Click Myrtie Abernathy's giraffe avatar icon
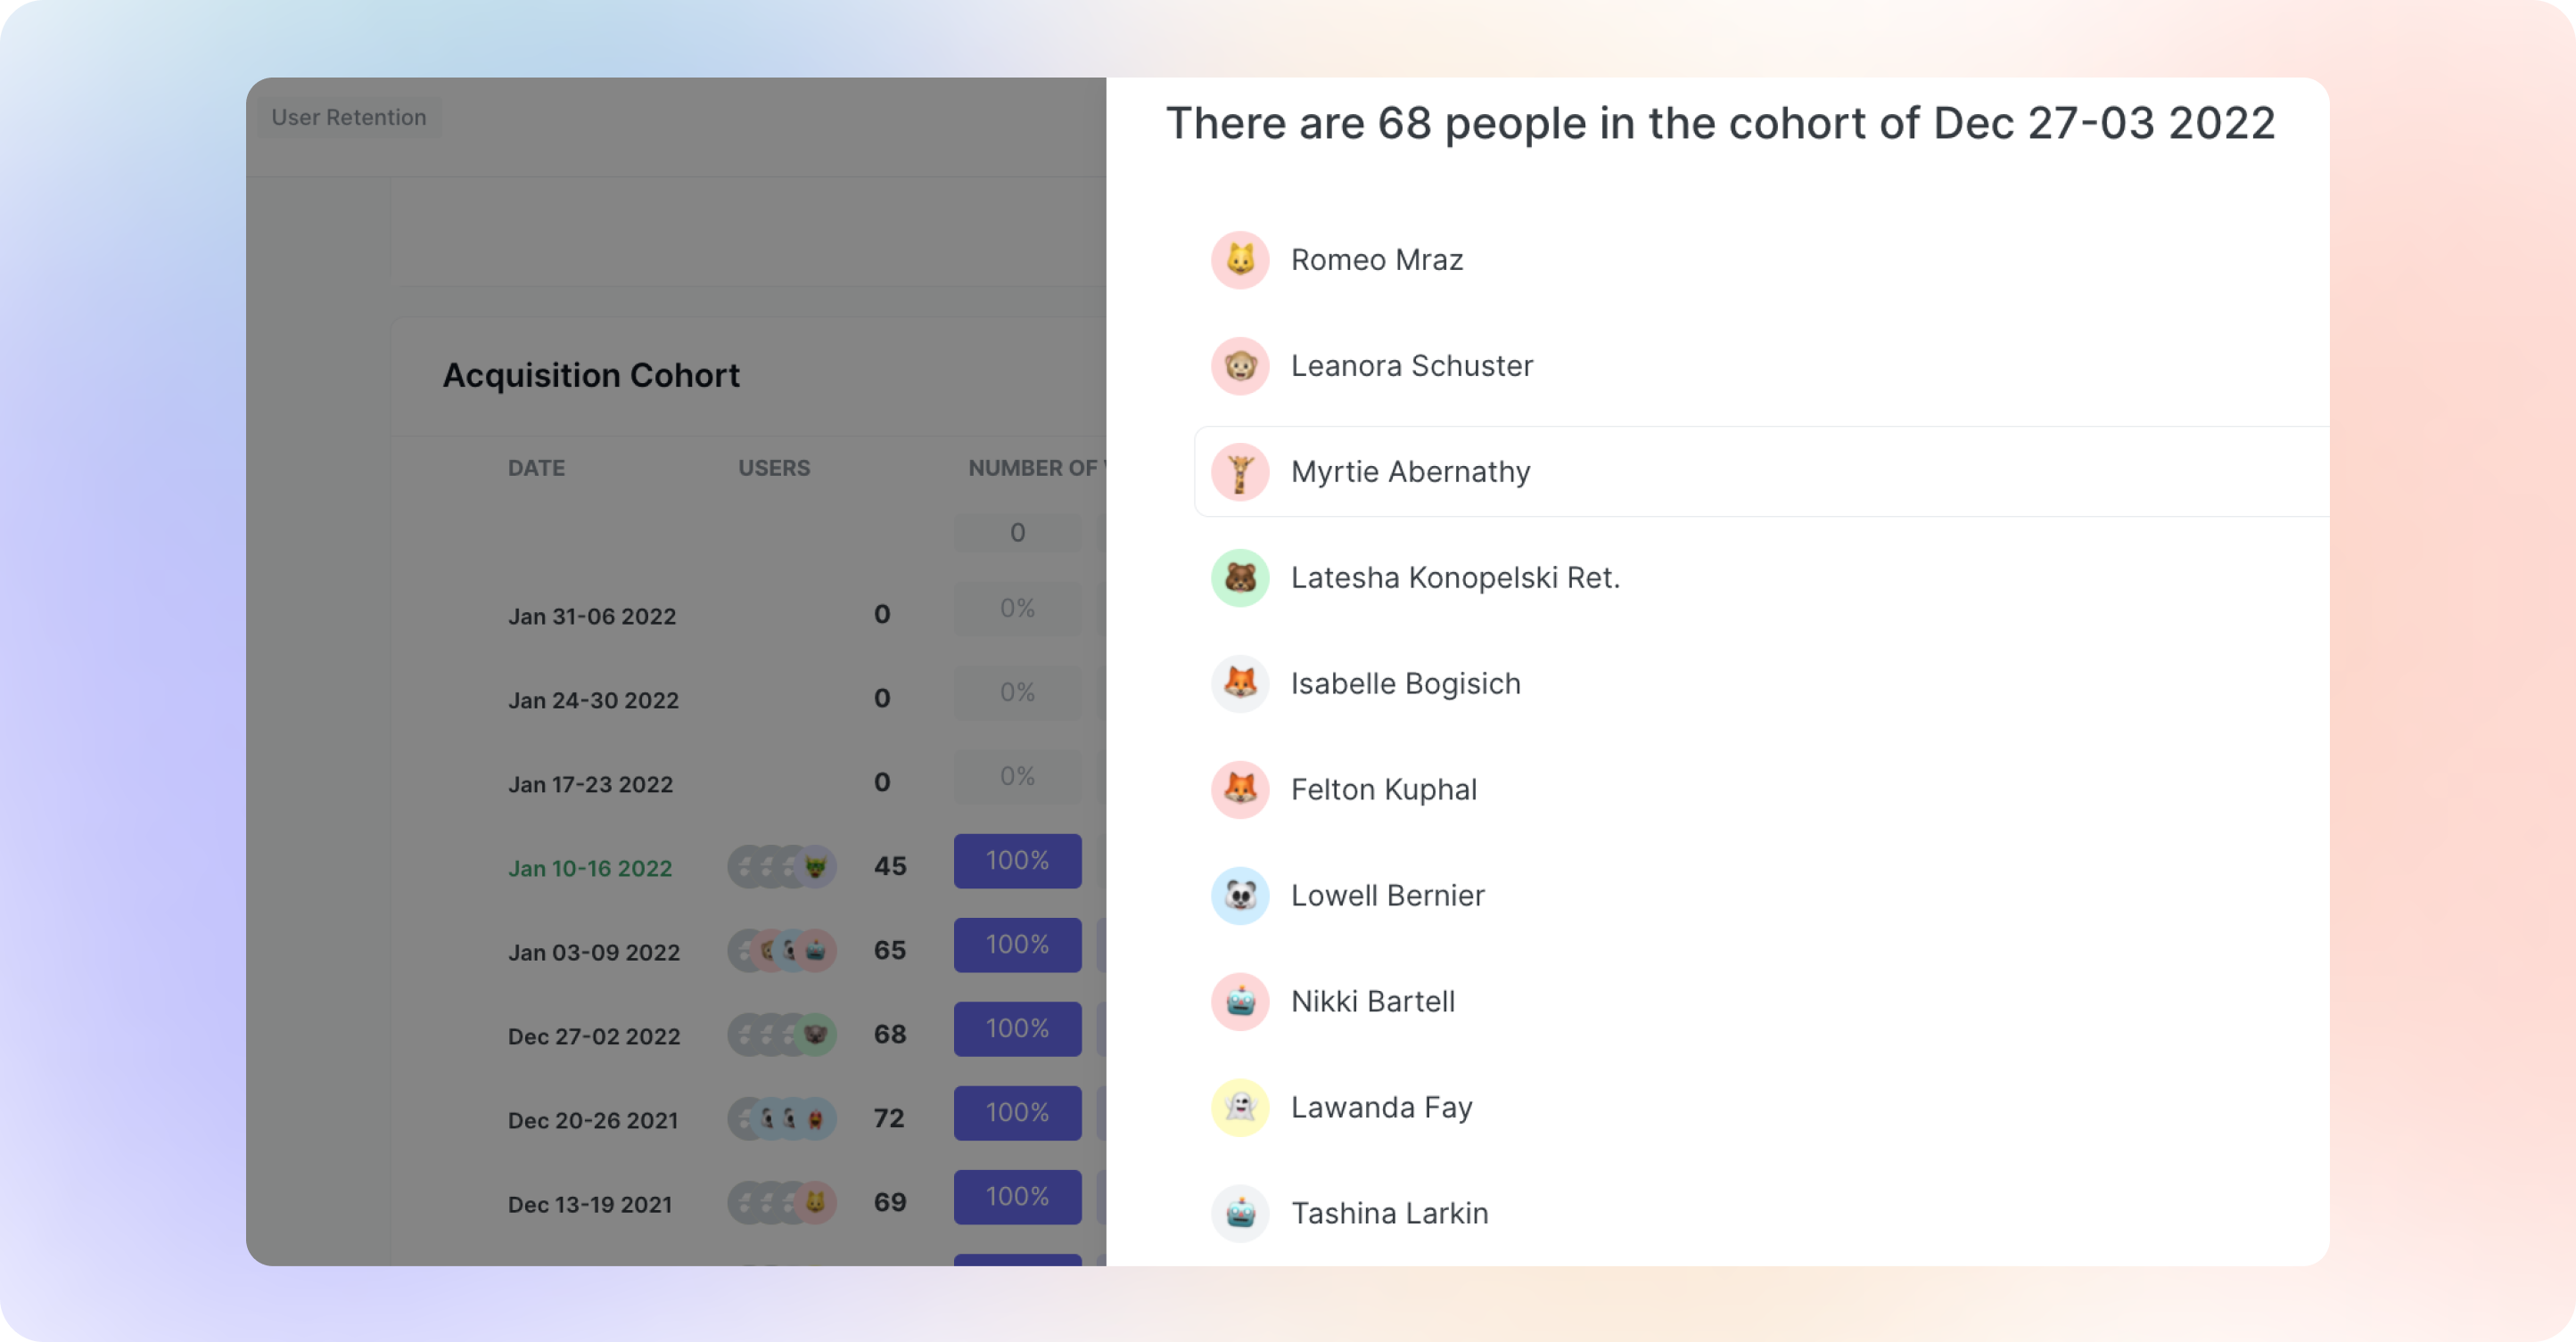 click(1240, 471)
